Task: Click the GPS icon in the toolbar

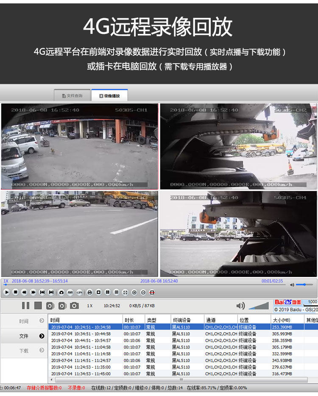Action: [79, 292]
